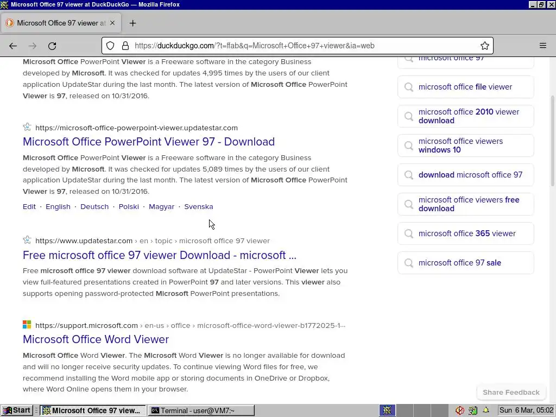Viewport: 556px width, 417px height.
Task: Switch to the Terminal - user@VM7 taskbar button
Action: point(201,410)
